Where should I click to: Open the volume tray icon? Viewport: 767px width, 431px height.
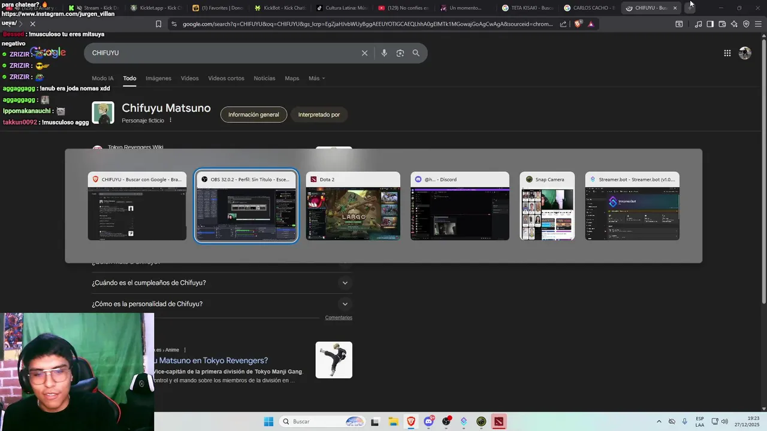click(724, 421)
